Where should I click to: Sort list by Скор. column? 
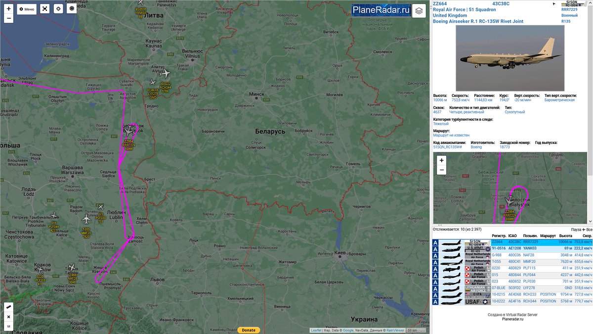coord(587,236)
